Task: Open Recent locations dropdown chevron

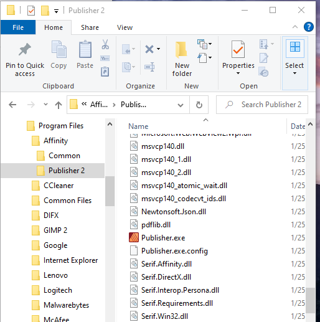Action: pyautogui.click(x=45, y=105)
